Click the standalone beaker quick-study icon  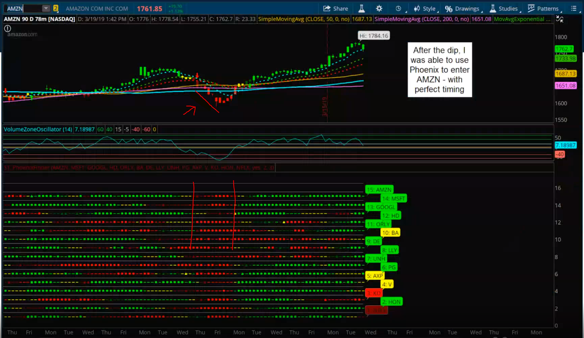[x=362, y=8]
